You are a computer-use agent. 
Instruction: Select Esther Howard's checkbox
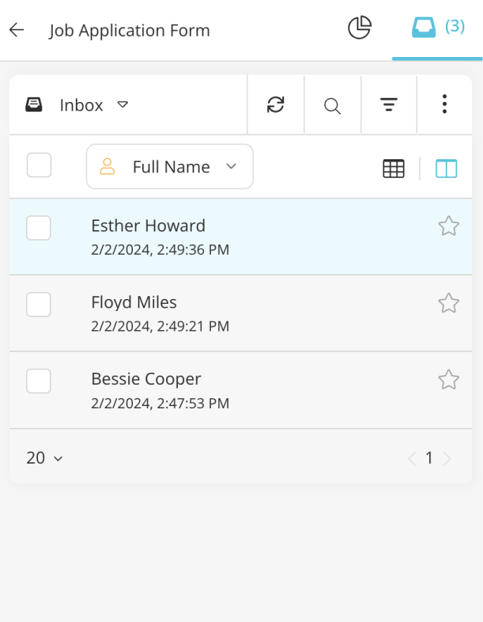click(39, 228)
